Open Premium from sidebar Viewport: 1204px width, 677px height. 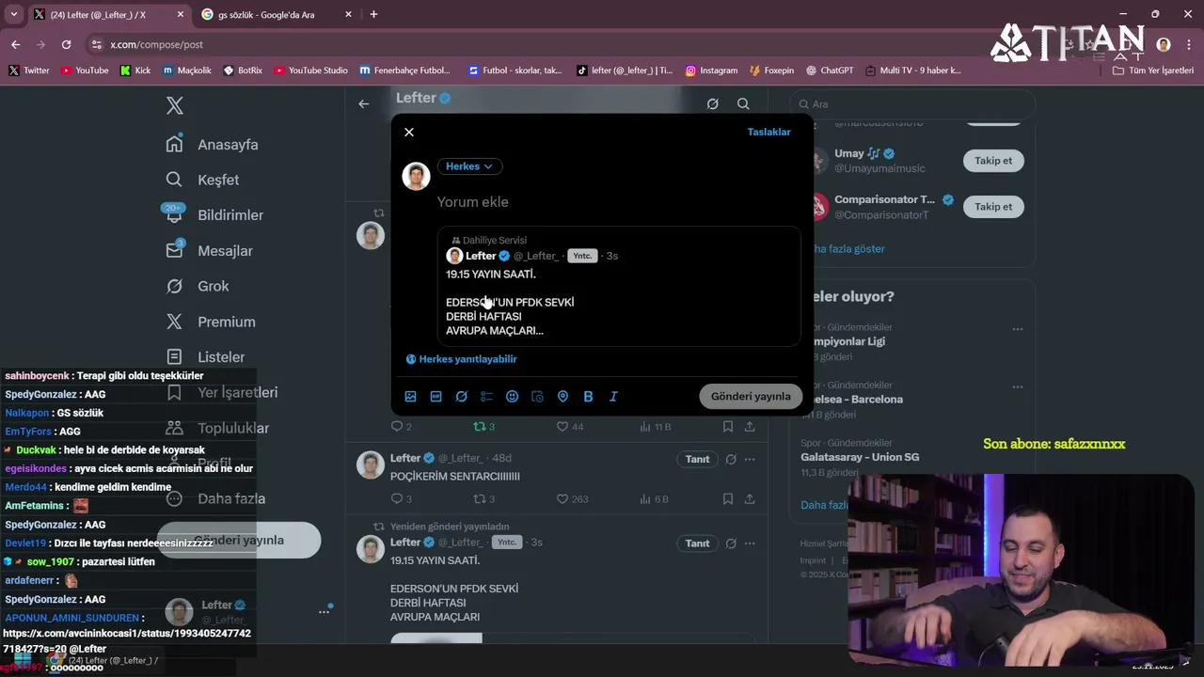tap(211, 322)
